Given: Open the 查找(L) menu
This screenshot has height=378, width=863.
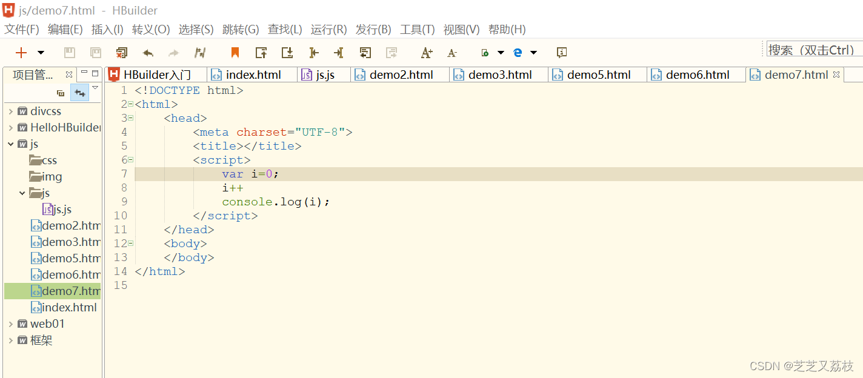Looking at the screenshot, I should click(285, 29).
